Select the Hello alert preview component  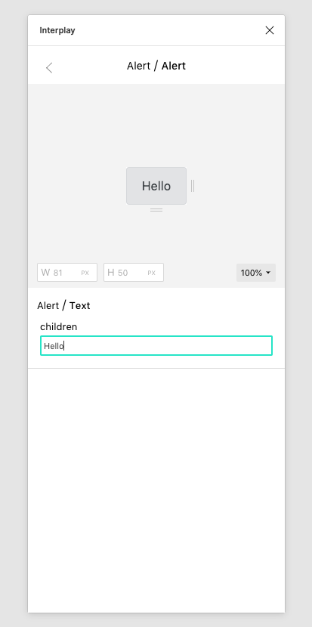(156, 186)
